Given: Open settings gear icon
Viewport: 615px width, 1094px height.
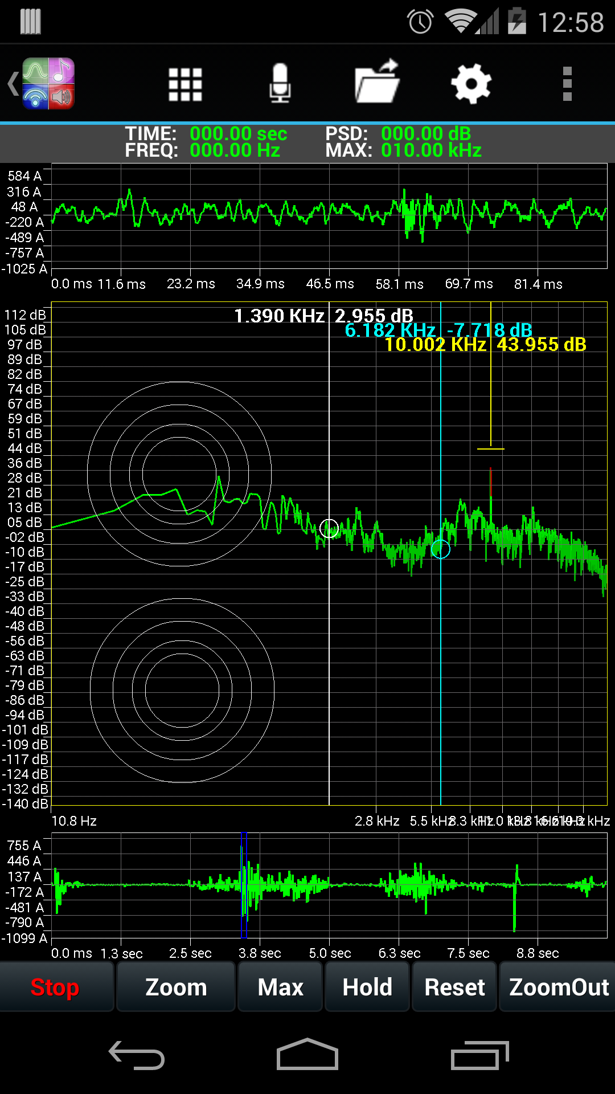Looking at the screenshot, I should pos(471,84).
